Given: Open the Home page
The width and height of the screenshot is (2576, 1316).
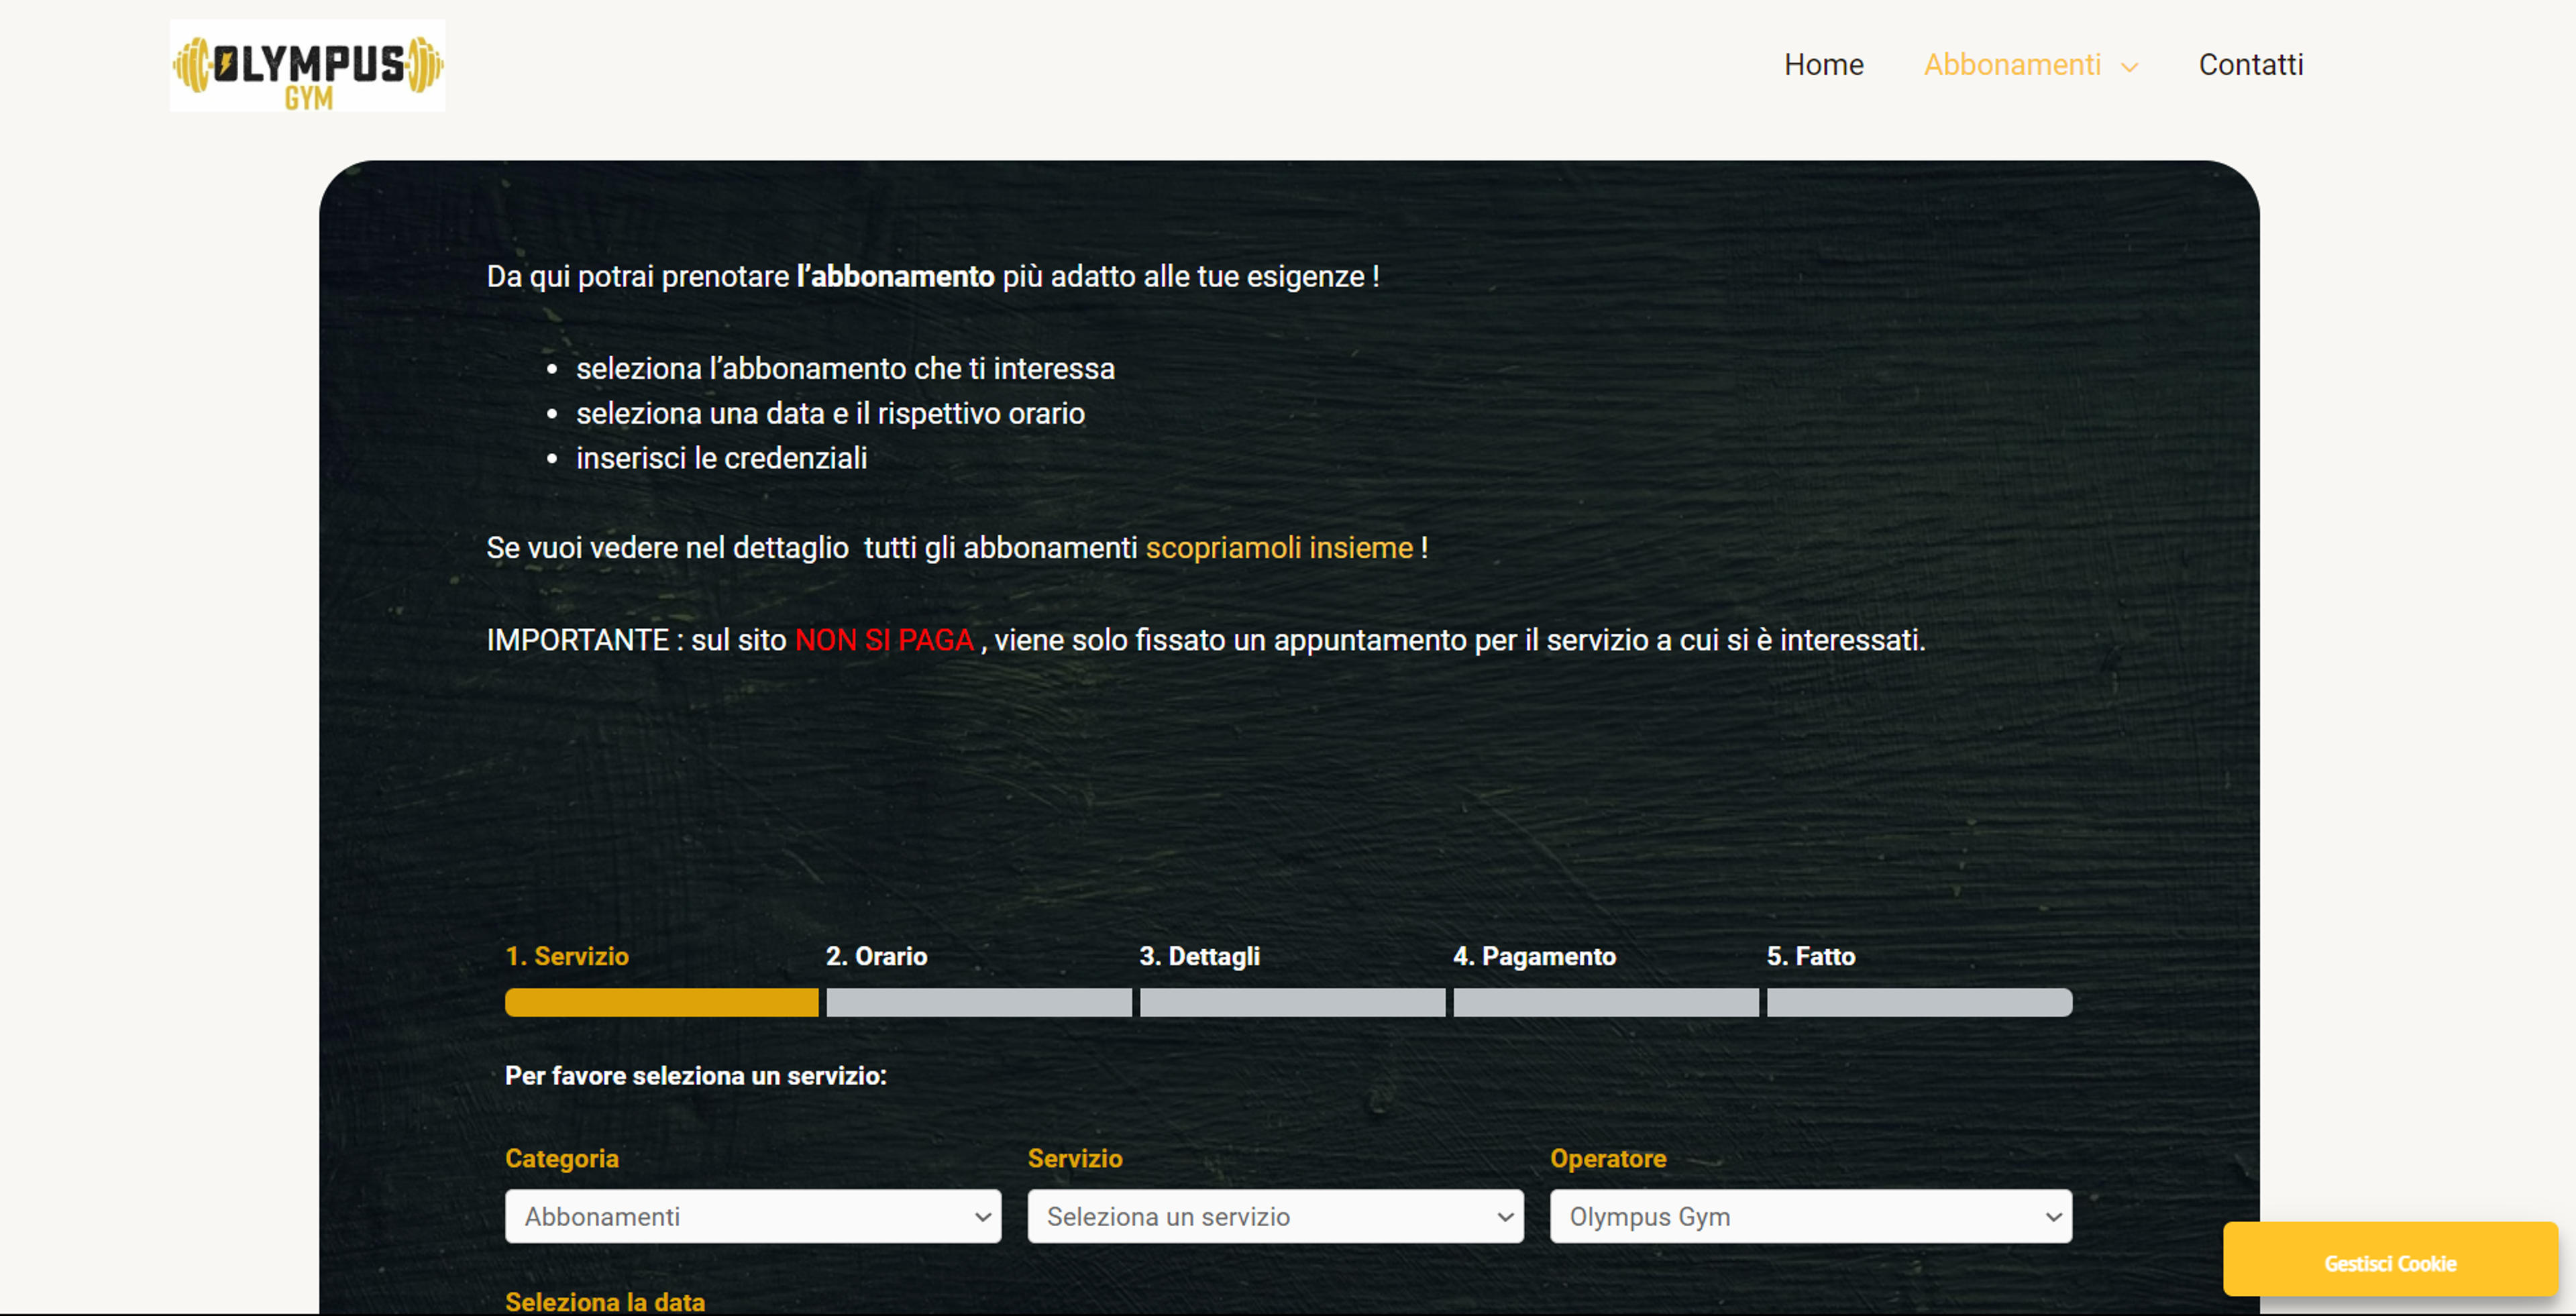Looking at the screenshot, I should [x=1824, y=65].
